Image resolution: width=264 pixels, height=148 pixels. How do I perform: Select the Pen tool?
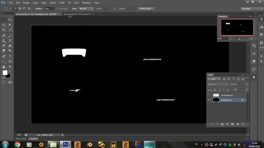4,56
